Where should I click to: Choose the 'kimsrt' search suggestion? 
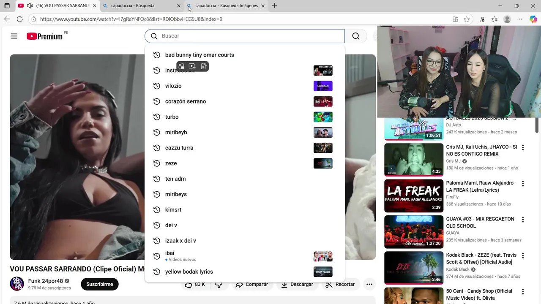pos(245,210)
